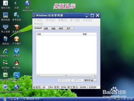Image resolution: width=134 pixels, height=101 pixels.
Task: Click the 切换至(S) button
Action: (x=77, y=80)
